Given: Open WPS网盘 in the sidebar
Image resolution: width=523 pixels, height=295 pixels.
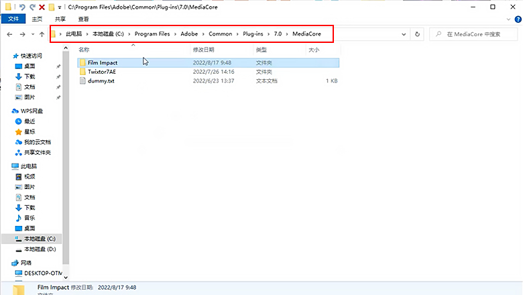Looking at the screenshot, I should pyautogui.click(x=32, y=111).
